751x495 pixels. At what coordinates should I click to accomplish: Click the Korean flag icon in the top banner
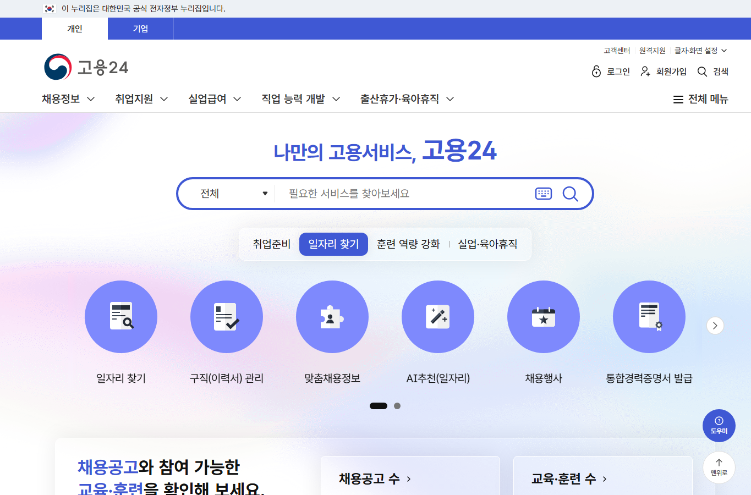[50, 9]
